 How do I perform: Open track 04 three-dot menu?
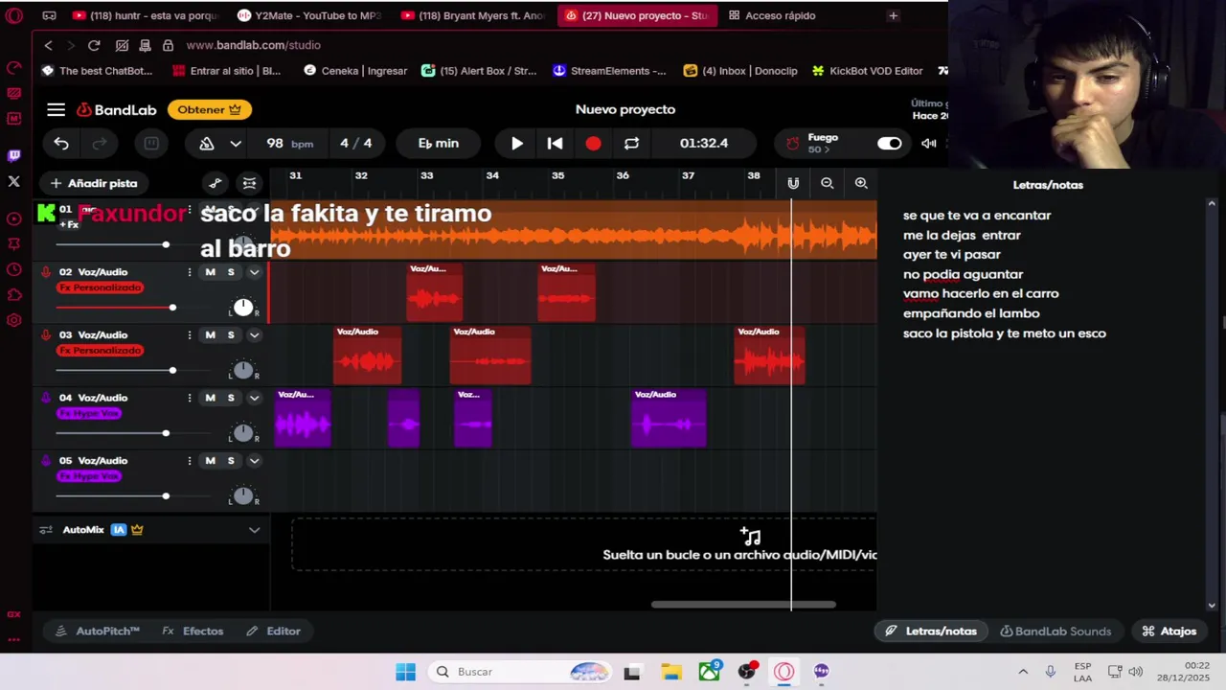tap(189, 398)
